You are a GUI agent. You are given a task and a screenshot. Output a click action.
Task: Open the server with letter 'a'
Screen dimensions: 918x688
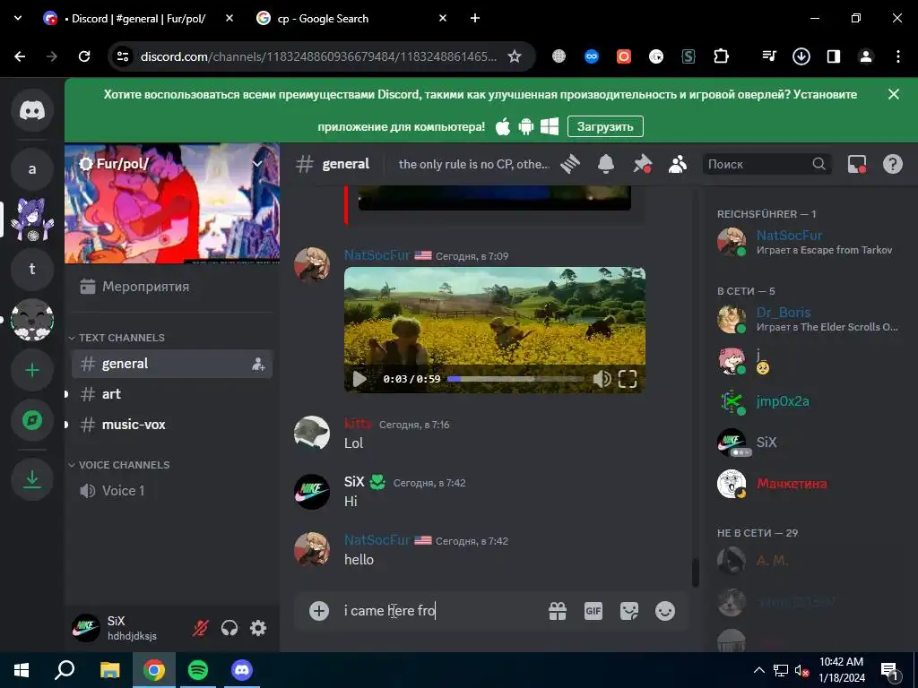click(x=32, y=169)
